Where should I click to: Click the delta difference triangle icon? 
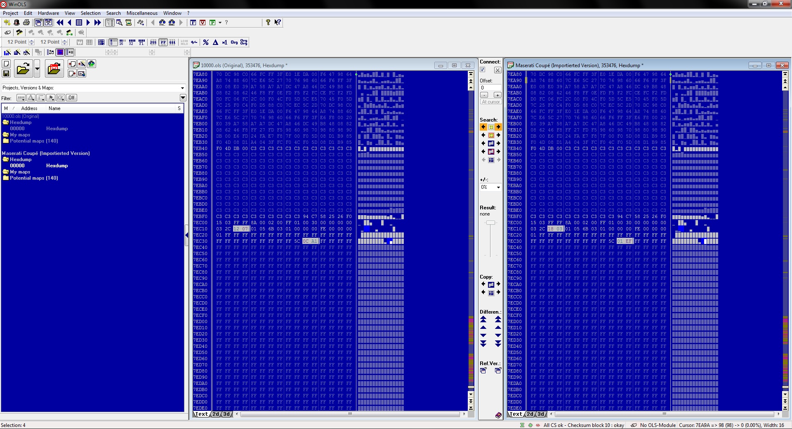coord(215,42)
